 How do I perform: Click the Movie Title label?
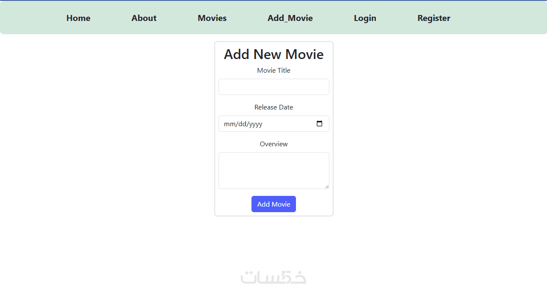pos(274,71)
